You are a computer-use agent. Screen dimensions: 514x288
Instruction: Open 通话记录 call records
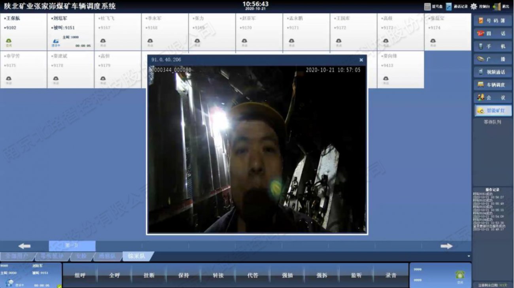coord(449,7)
